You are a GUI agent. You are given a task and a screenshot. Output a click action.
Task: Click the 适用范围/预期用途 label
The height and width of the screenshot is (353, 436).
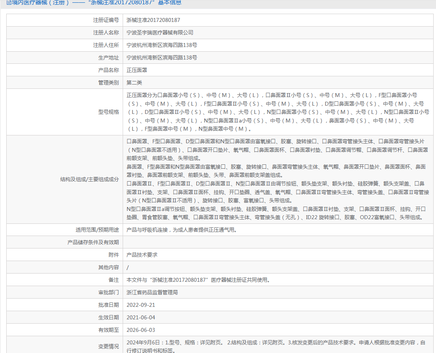point(97,230)
